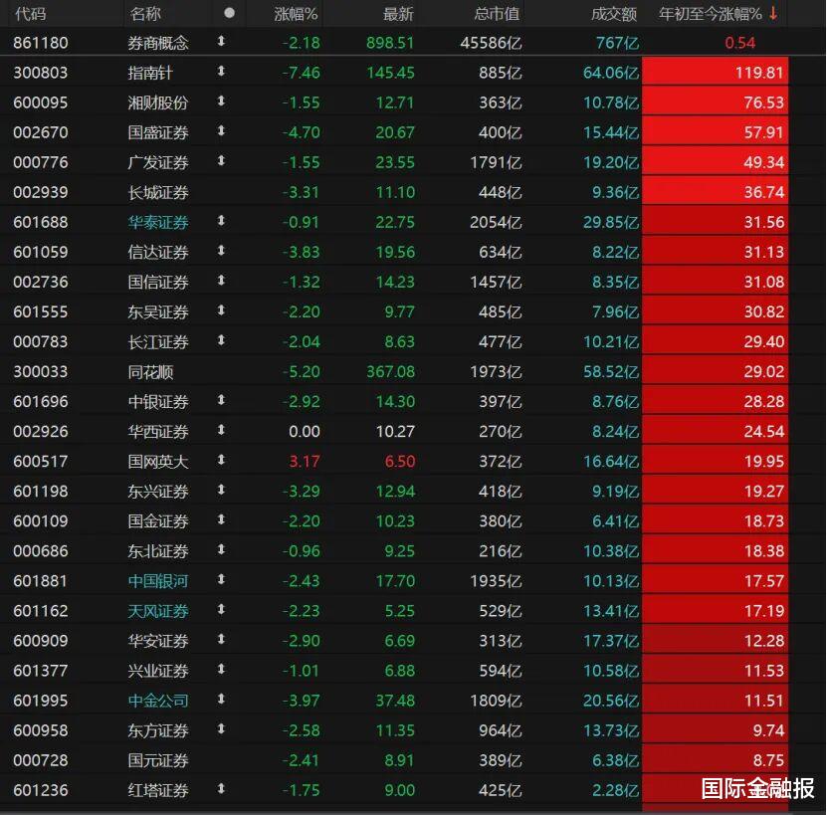Screen dimensions: 827x815
Task: Click the marker icon beside 东吴证券
Action: [221, 310]
